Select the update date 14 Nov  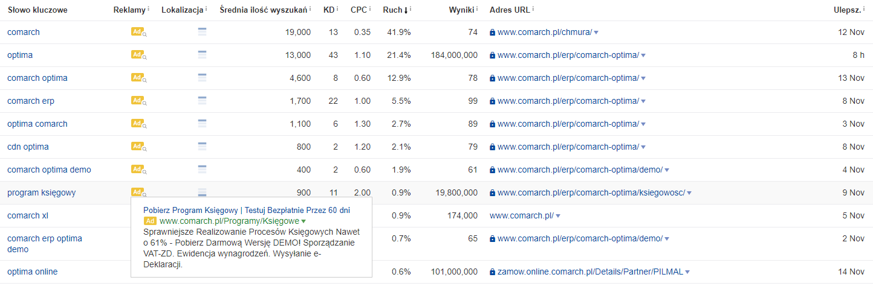pyautogui.click(x=852, y=272)
